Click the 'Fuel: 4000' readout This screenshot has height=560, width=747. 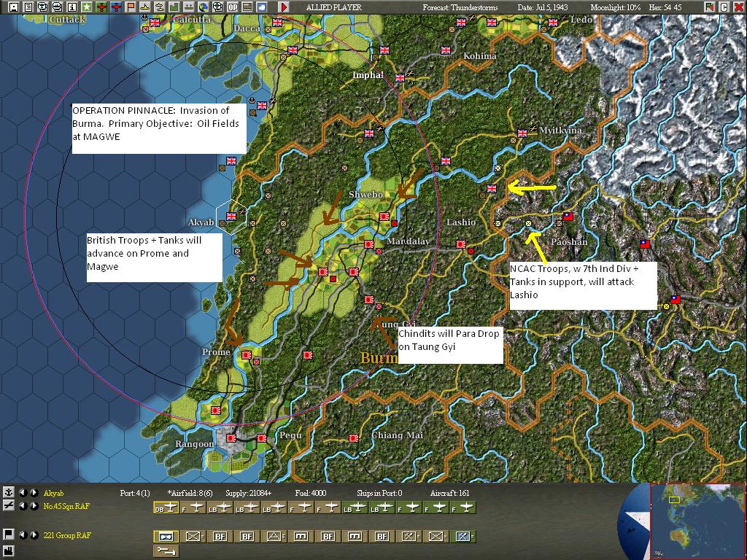click(311, 493)
